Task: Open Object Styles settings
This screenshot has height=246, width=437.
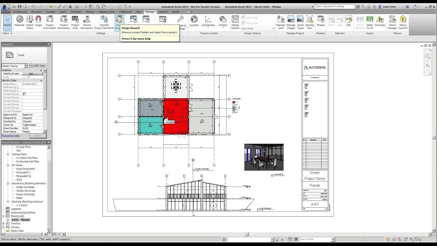Action: pos(30,22)
